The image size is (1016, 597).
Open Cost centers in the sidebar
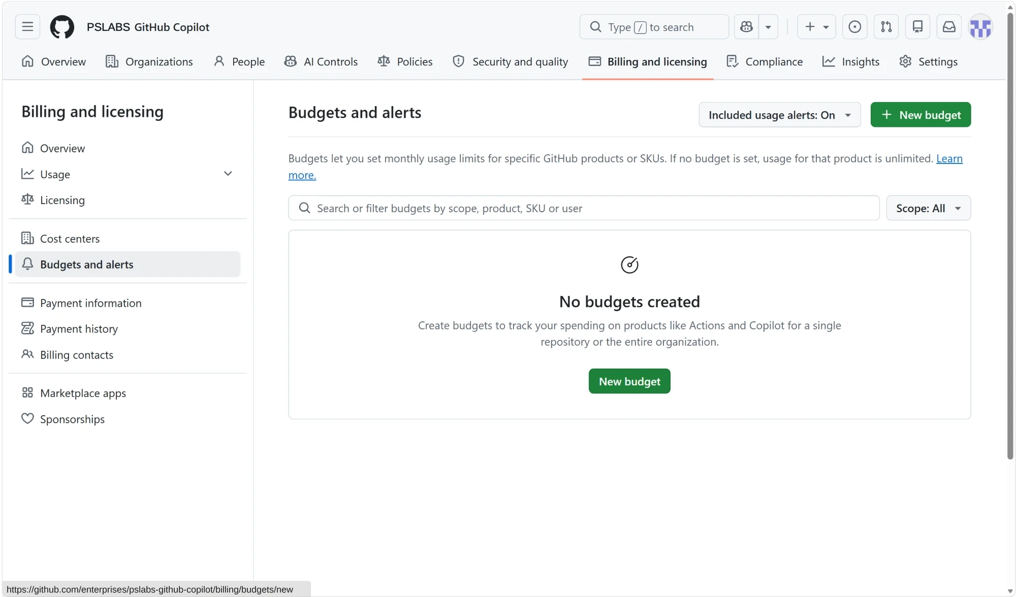(128, 239)
